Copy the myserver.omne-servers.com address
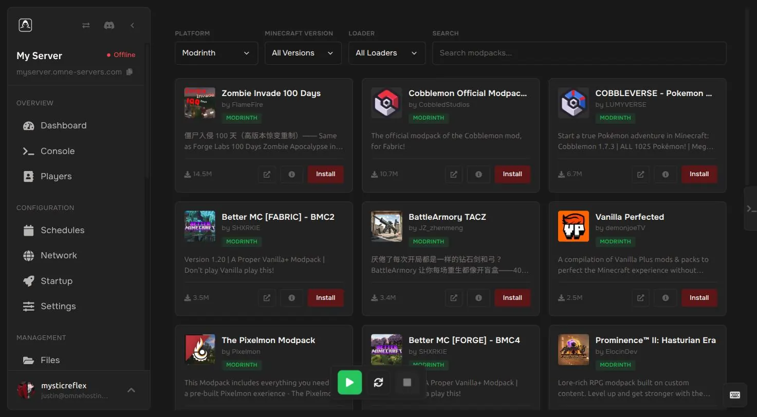Viewport: 757px width, 417px height. [130, 72]
